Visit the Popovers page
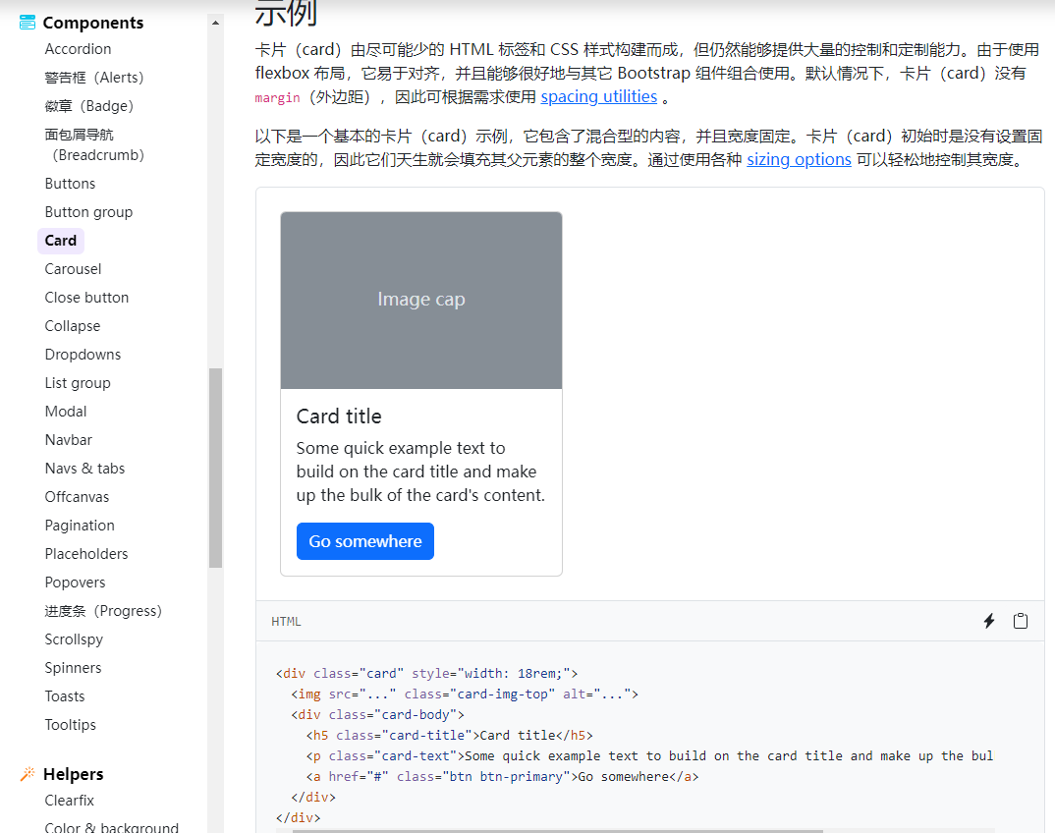 point(76,583)
